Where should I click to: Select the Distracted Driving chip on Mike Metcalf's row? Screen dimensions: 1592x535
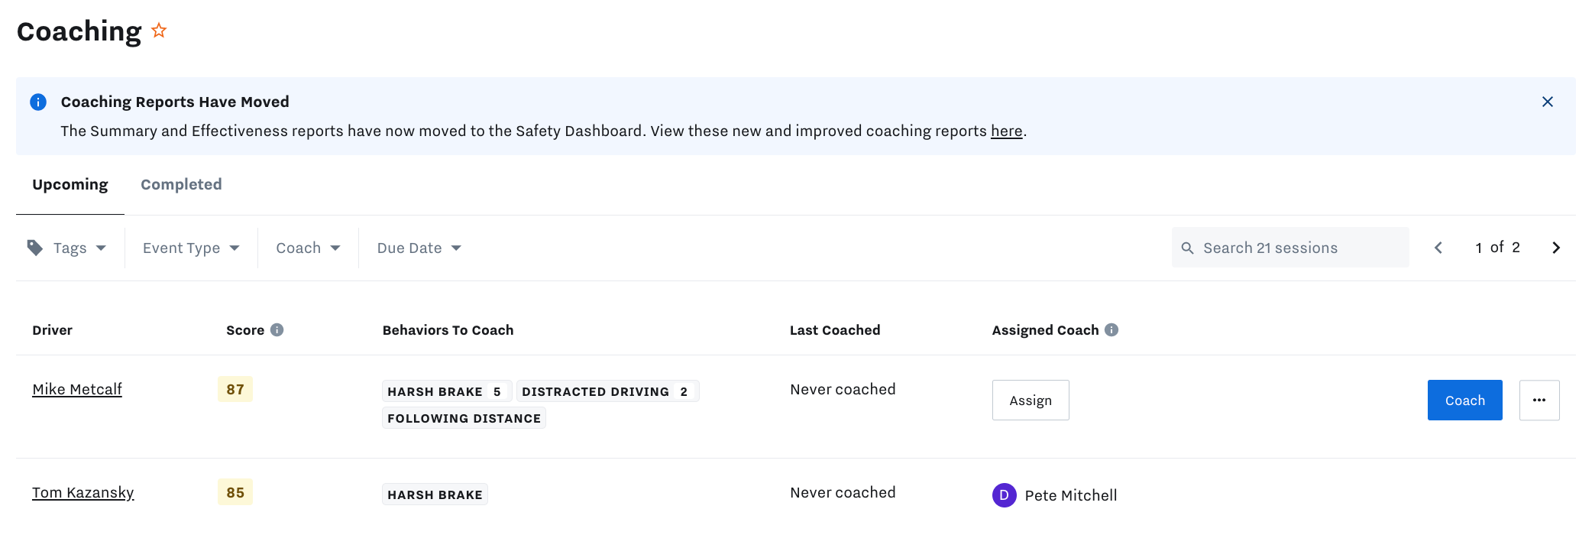tap(607, 391)
